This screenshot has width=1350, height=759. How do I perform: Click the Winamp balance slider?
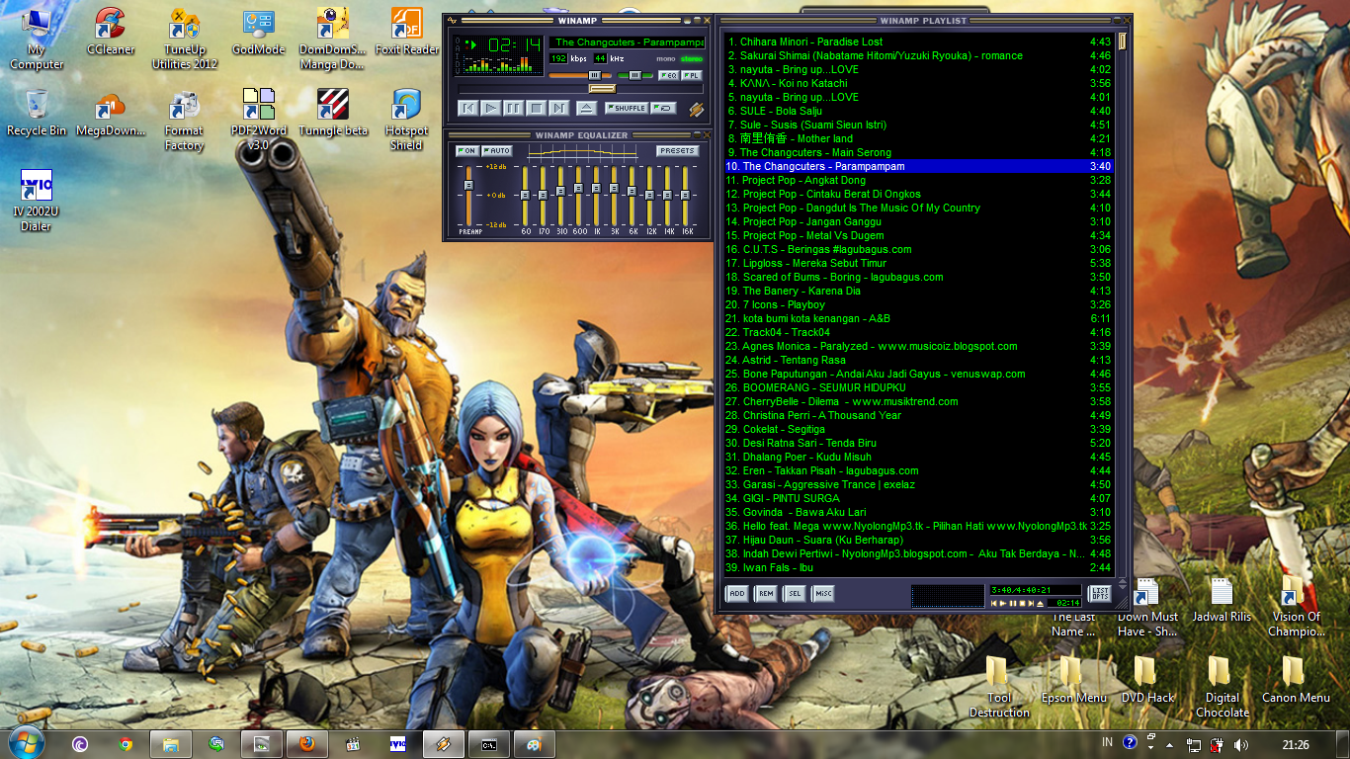[x=635, y=75]
